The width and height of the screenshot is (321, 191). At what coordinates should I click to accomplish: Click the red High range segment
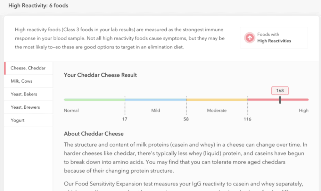[x=278, y=100]
